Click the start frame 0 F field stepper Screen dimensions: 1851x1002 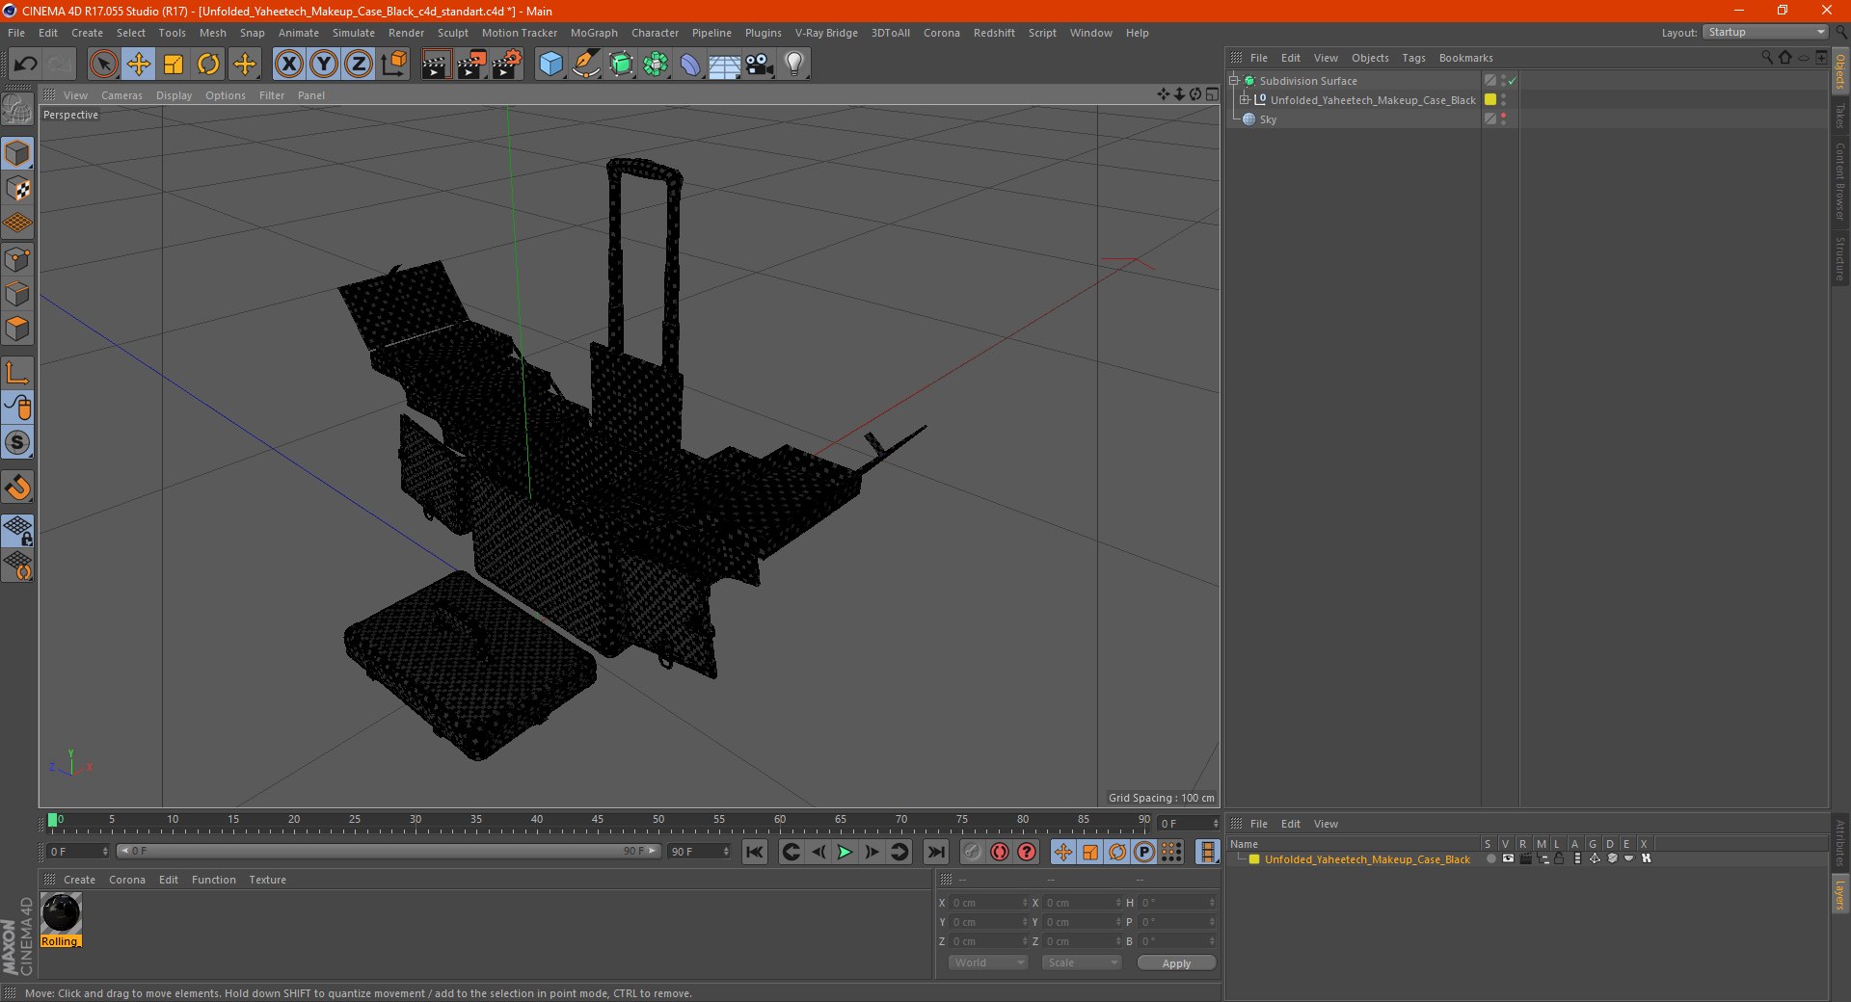105,852
